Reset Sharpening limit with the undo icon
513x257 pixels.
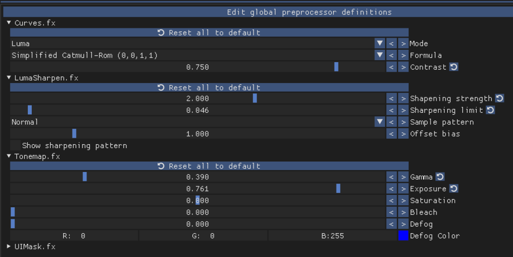(x=490, y=110)
